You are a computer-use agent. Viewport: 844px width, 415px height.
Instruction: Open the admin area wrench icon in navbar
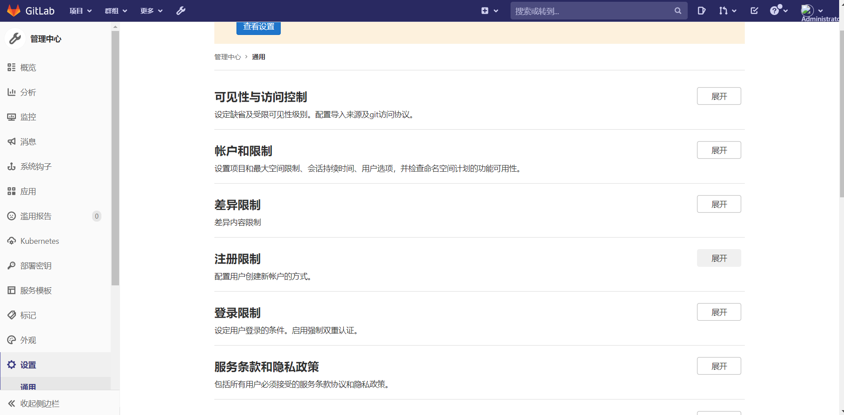pos(181,11)
